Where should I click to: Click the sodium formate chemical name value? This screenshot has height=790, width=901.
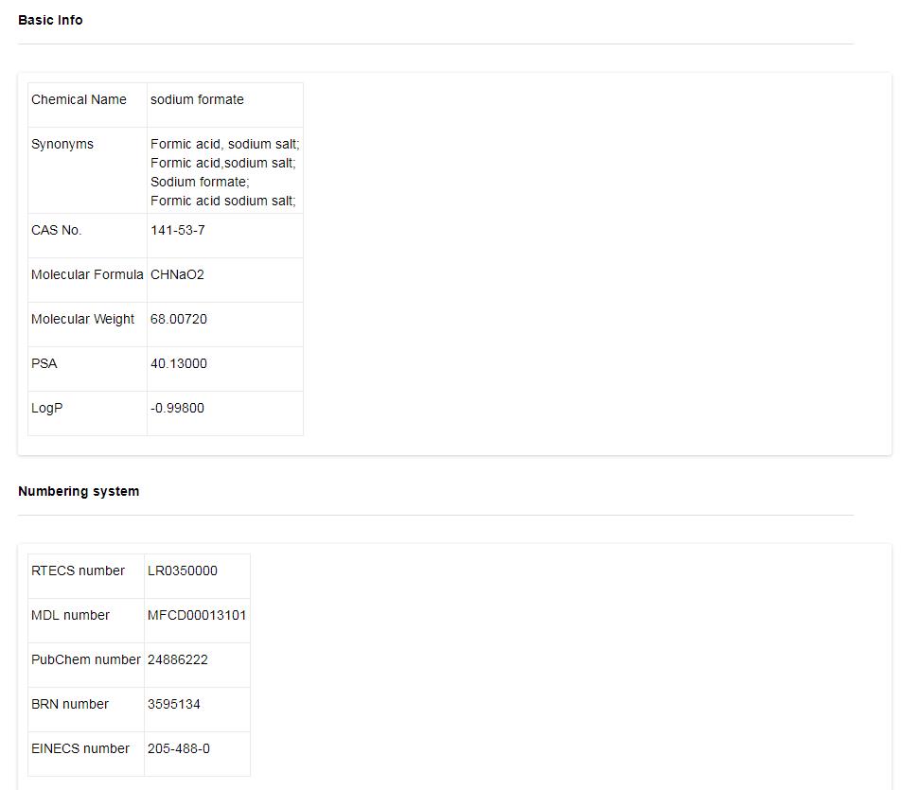pyautogui.click(x=197, y=99)
